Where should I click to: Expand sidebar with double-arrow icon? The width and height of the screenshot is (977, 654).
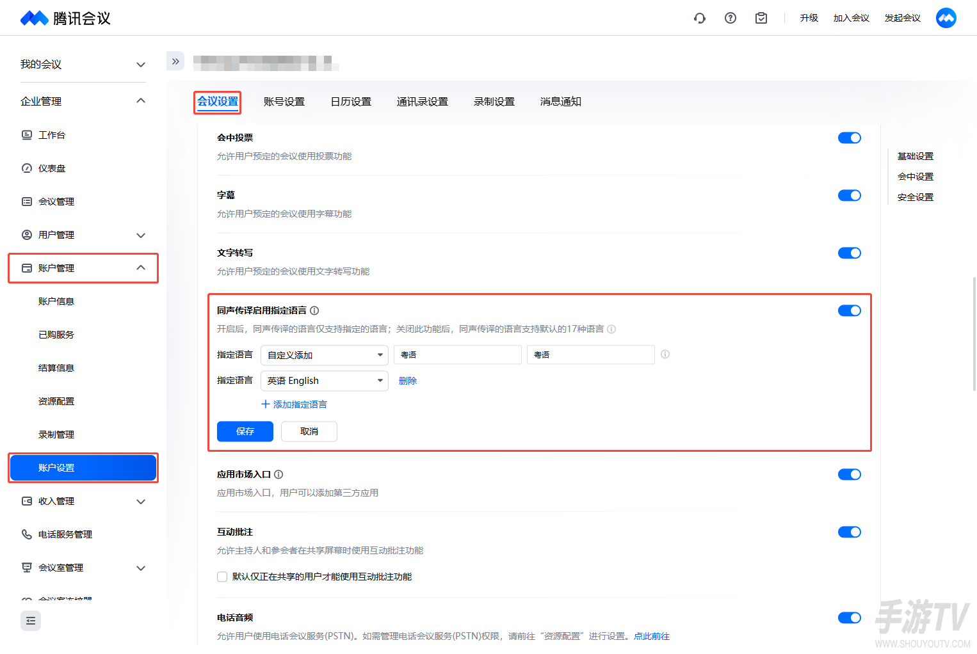tap(175, 61)
